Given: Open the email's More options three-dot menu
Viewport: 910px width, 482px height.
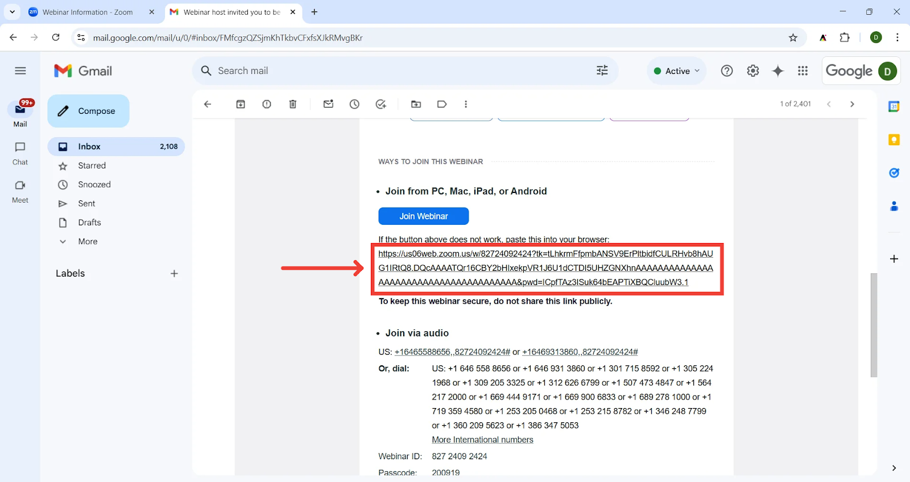Looking at the screenshot, I should tap(466, 104).
